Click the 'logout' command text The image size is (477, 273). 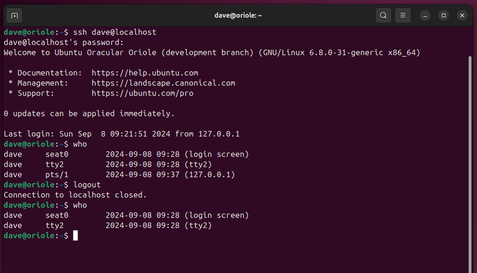point(87,185)
